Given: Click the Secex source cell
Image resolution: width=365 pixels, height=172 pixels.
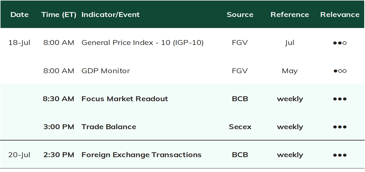Looking at the screenshot, I should coord(240,127).
